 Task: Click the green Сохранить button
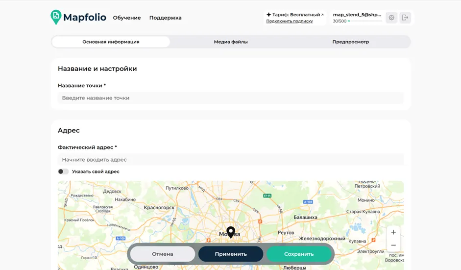[299, 254]
